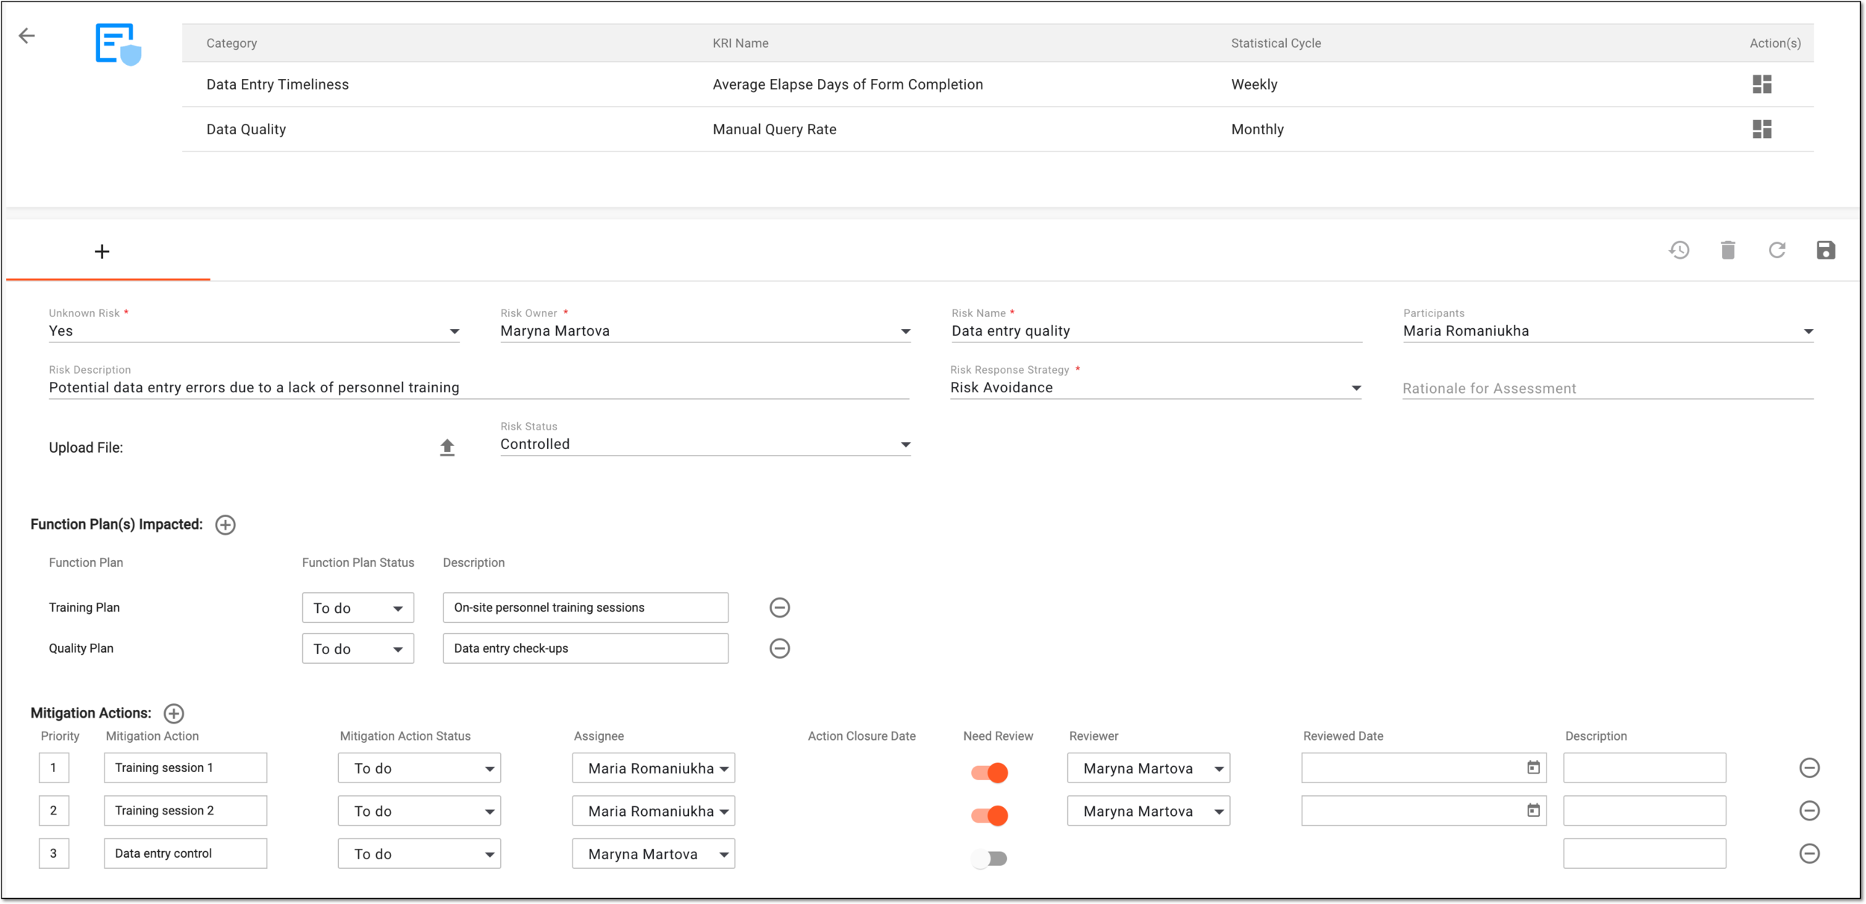The height and width of the screenshot is (904, 1866).
Task: Select the 'Data Quality' category cell
Action: click(246, 129)
